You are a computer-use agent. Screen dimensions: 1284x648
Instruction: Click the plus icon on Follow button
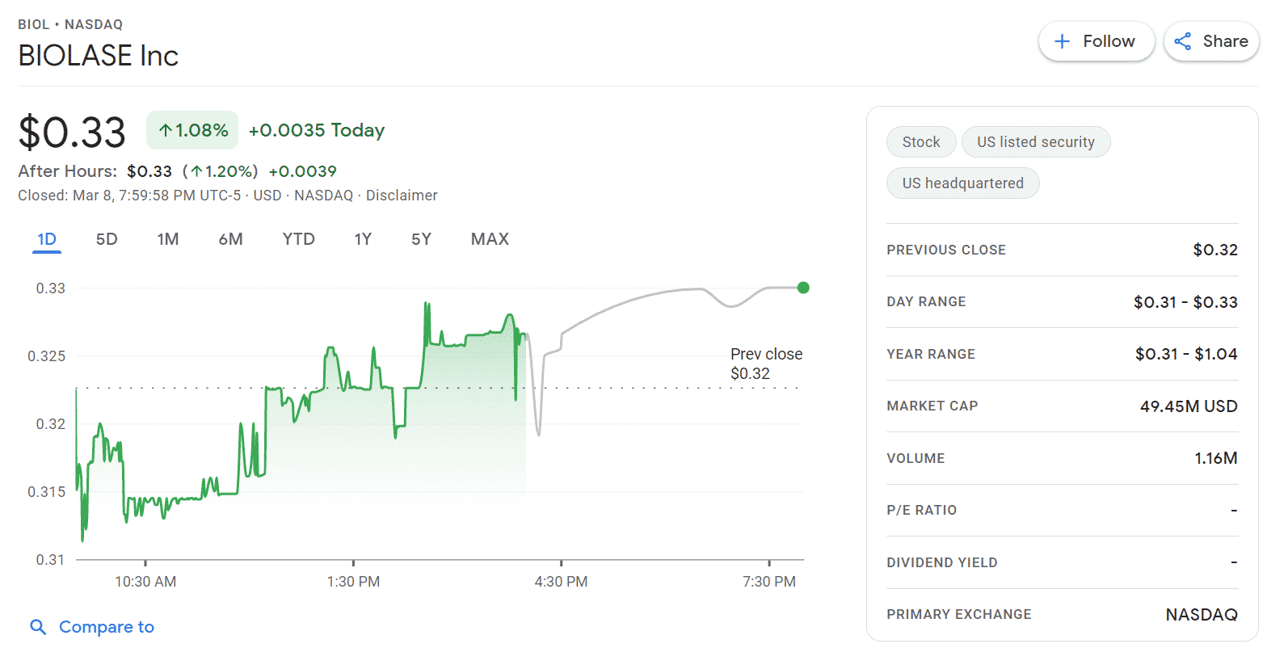[x=1063, y=41]
